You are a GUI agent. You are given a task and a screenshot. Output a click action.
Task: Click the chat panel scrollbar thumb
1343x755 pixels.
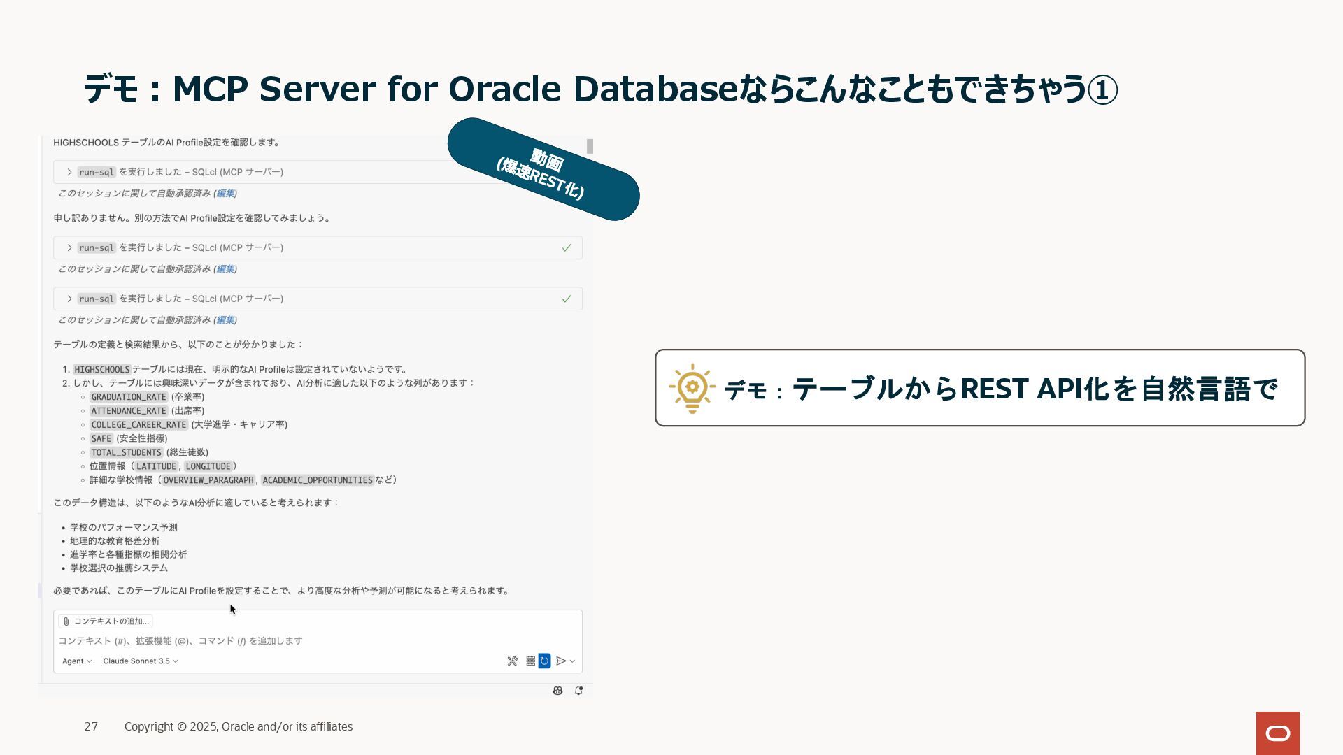pos(590,146)
